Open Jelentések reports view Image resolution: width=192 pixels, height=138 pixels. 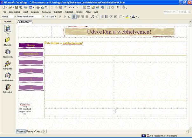tap(8, 52)
